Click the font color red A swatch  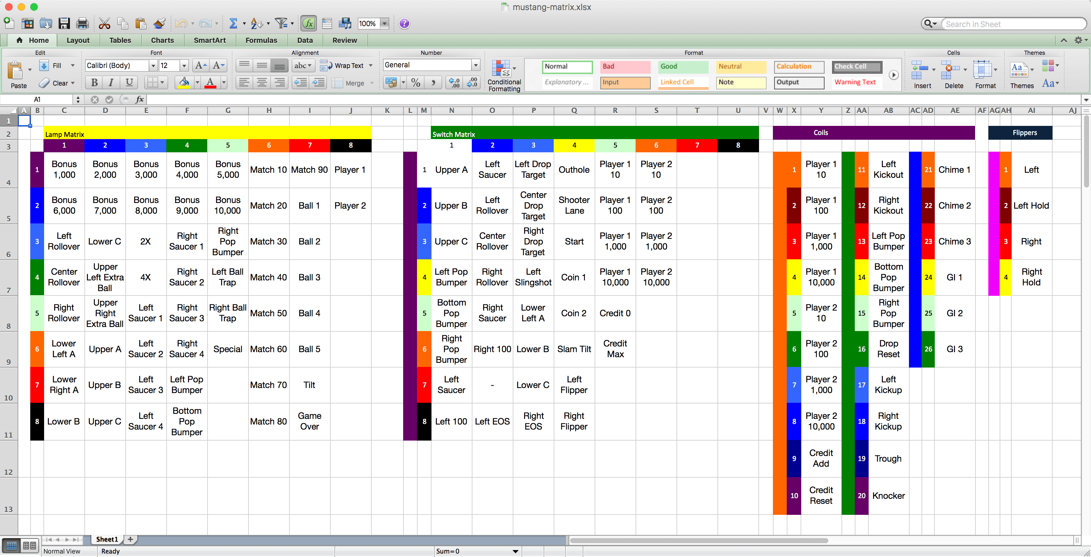[x=210, y=82]
